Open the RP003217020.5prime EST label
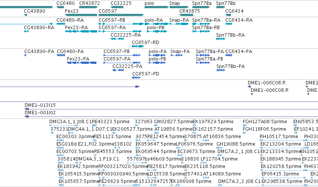The height and width of the screenshot is (187, 318). pyautogui.click(x=123, y=167)
